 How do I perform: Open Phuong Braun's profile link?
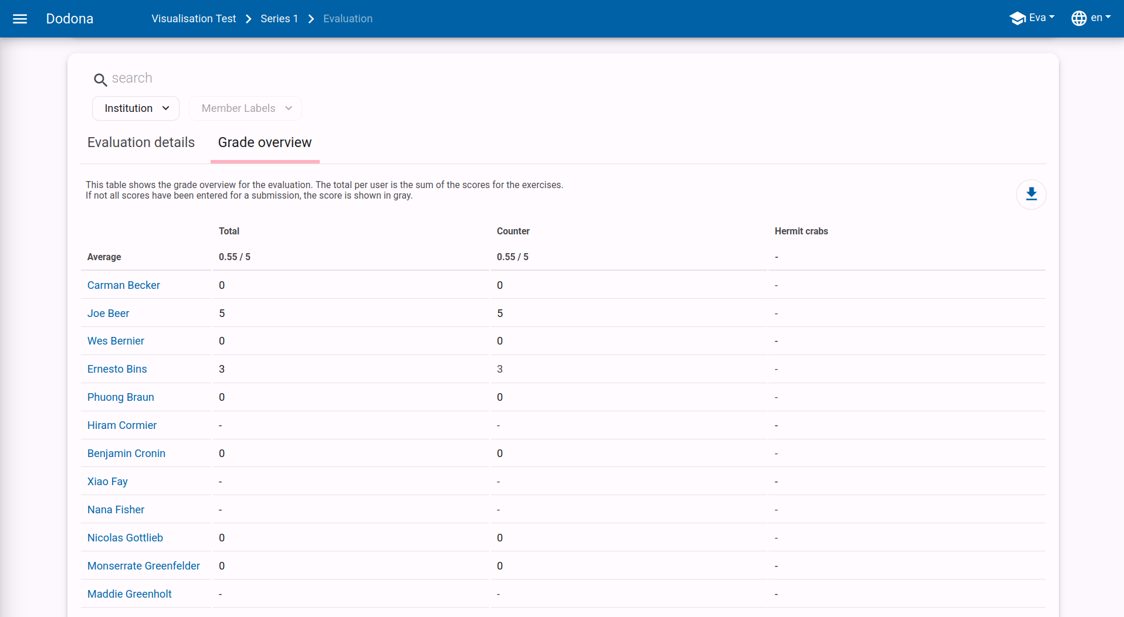pyautogui.click(x=121, y=397)
